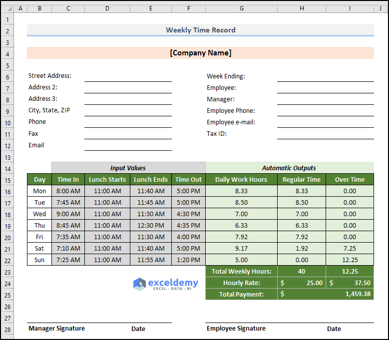Select Saturday's Over Time 7.25 cell
Viewport: 389px width, 340px height.
(350, 248)
